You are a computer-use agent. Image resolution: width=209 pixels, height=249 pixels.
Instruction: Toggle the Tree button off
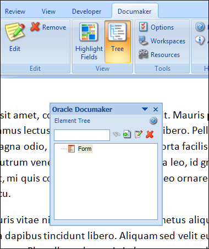tap(118, 42)
